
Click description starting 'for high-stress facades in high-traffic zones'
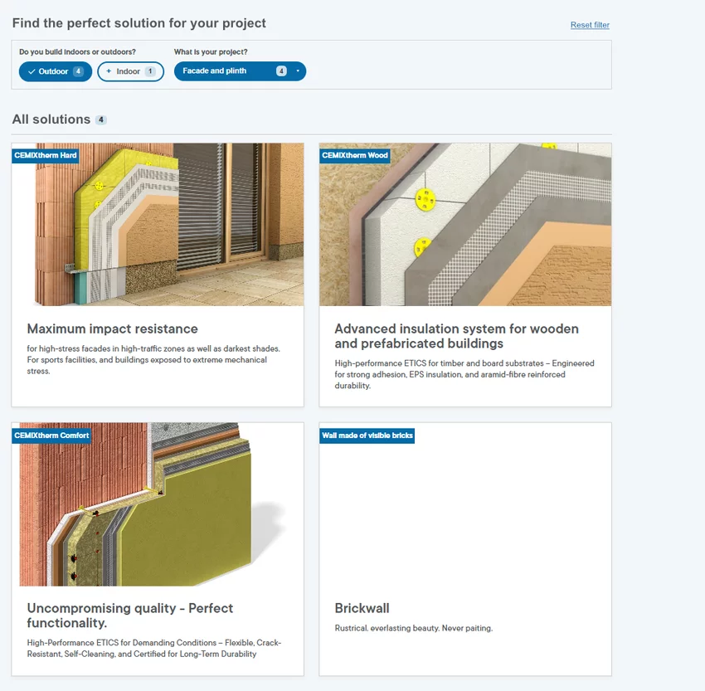click(x=153, y=360)
